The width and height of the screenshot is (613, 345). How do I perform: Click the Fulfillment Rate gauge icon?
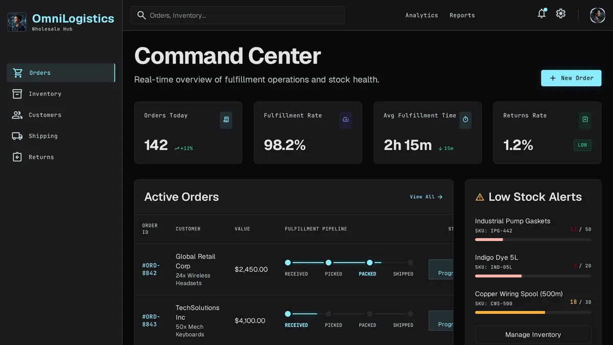click(x=346, y=120)
